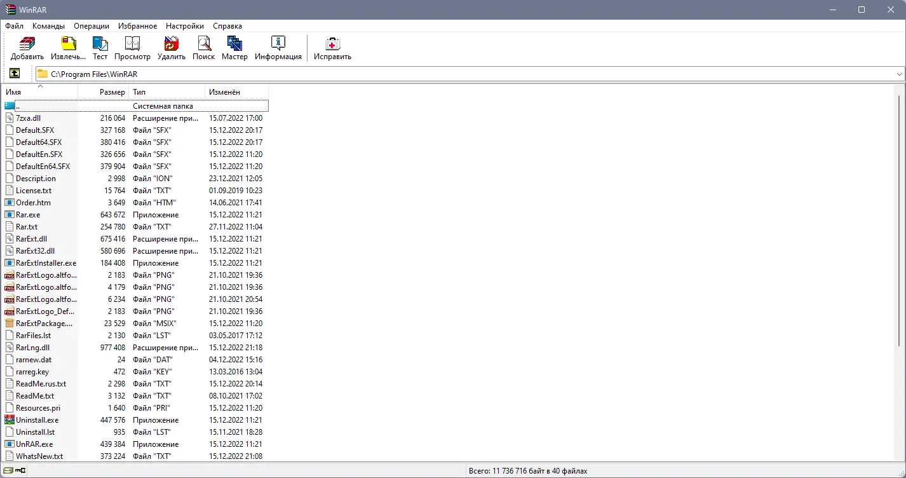This screenshot has height=478, width=906.
Task: Click the Order.htm file icon
Action: [x=10, y=203]
